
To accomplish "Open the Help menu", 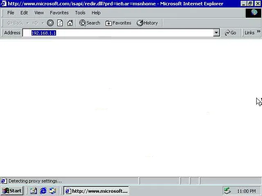I will [96, 13].
